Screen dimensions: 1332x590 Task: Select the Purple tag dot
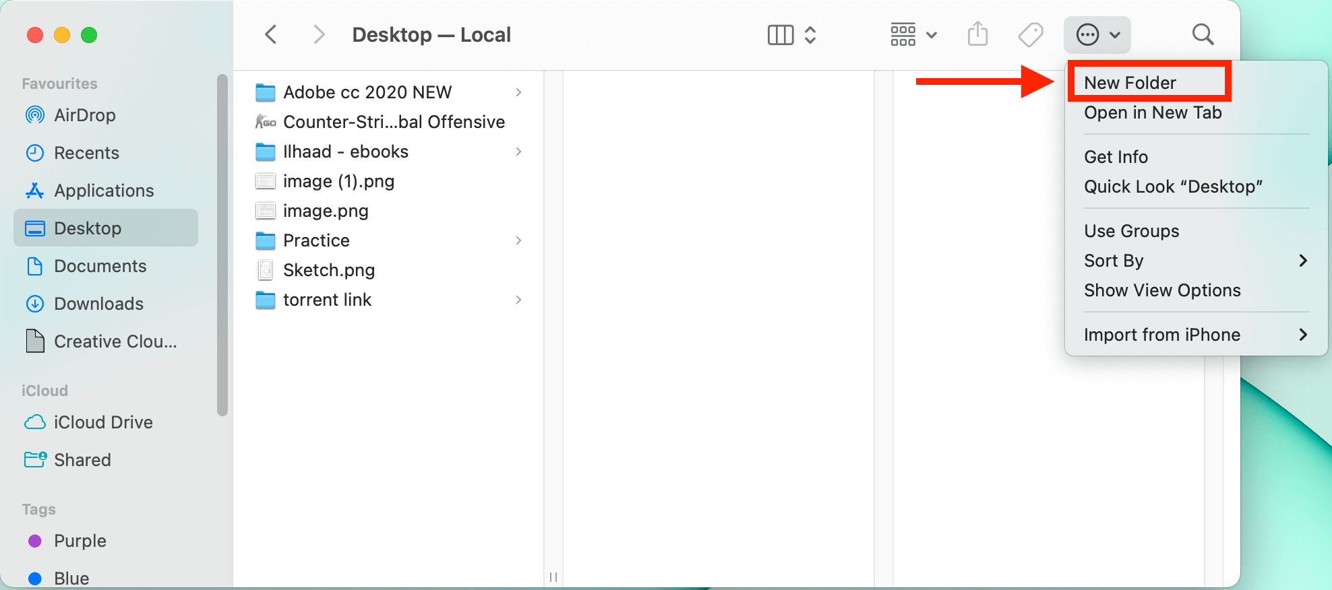pos(35,541)
